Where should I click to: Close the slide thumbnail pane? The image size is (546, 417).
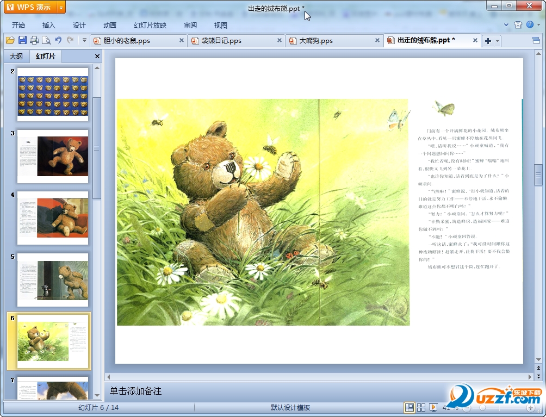pos(97,57)
